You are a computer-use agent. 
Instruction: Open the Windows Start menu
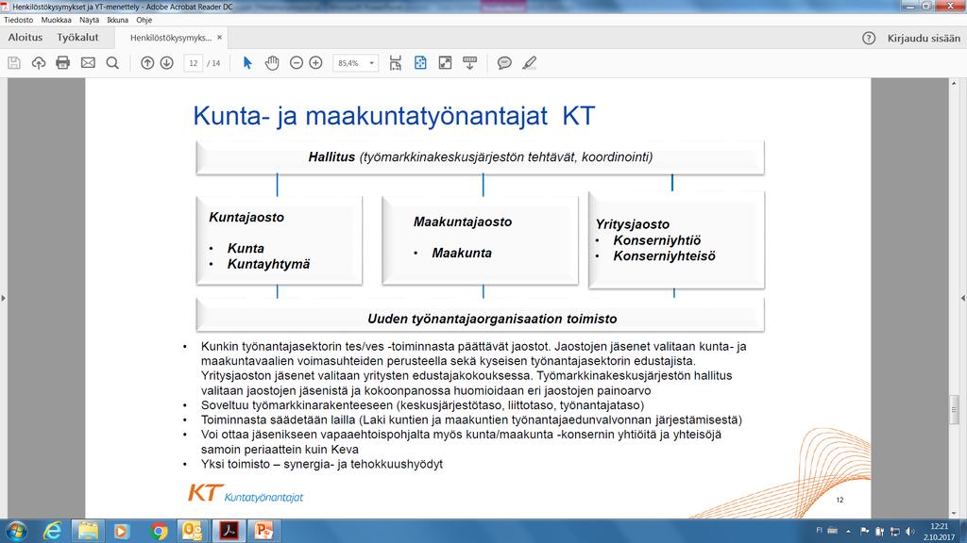pos(16,531)
